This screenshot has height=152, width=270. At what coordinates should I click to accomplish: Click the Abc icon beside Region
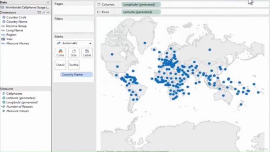point(3,35)
